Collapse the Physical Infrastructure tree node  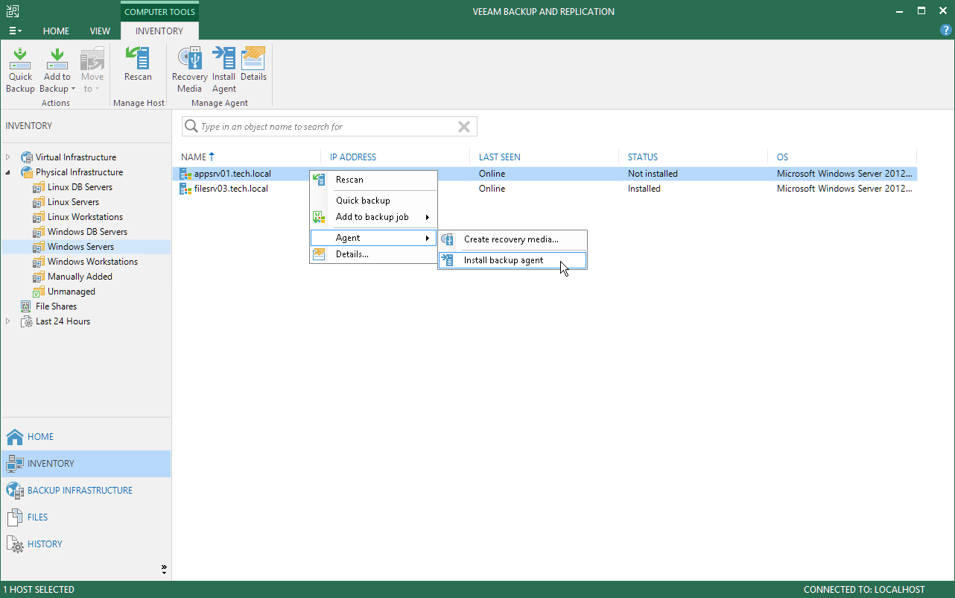[8, 172]
